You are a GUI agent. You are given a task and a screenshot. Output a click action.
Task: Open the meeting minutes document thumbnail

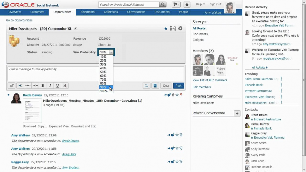pyautogui.click(x=32, y=111)
